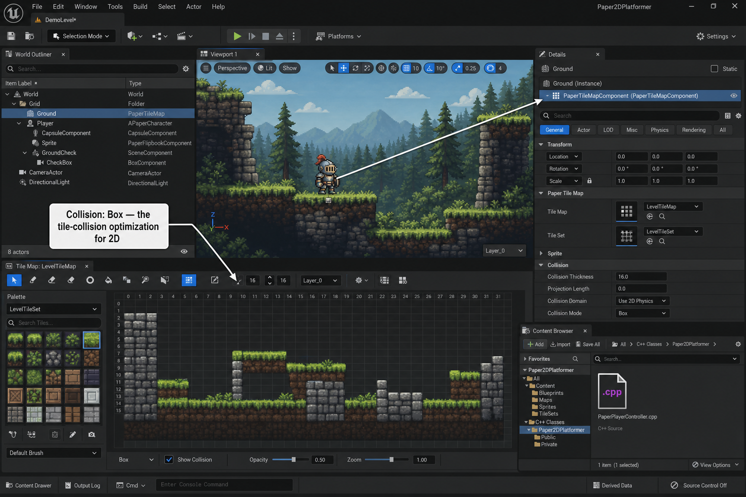Click Import in Content Browser

(560, 344)
